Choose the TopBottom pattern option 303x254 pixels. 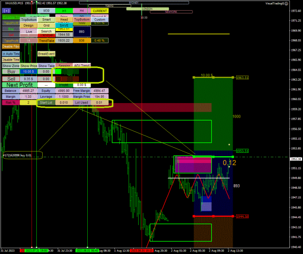pyautogui.click(x=82, y=20)
